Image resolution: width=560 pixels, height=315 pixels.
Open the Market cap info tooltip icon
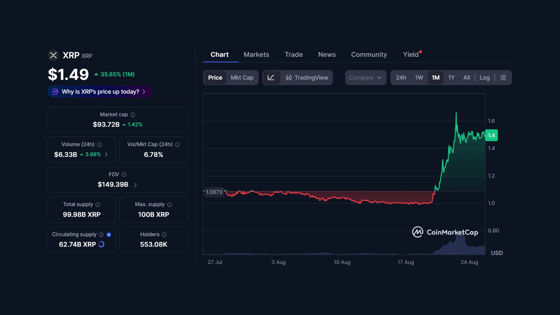tap(133, 115)
